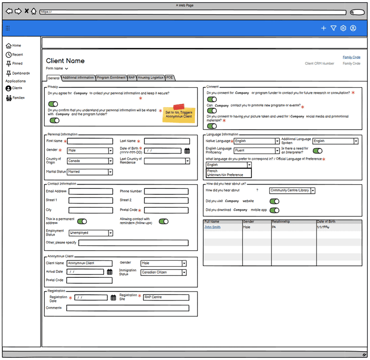Click the Email Address input field

point(90,192)
